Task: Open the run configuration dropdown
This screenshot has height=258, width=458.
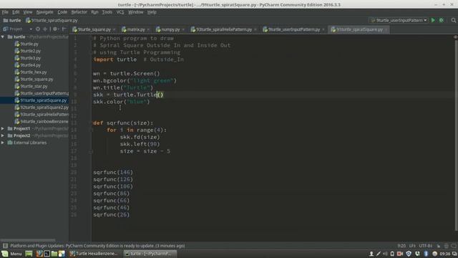Action: tap(399, 20)
